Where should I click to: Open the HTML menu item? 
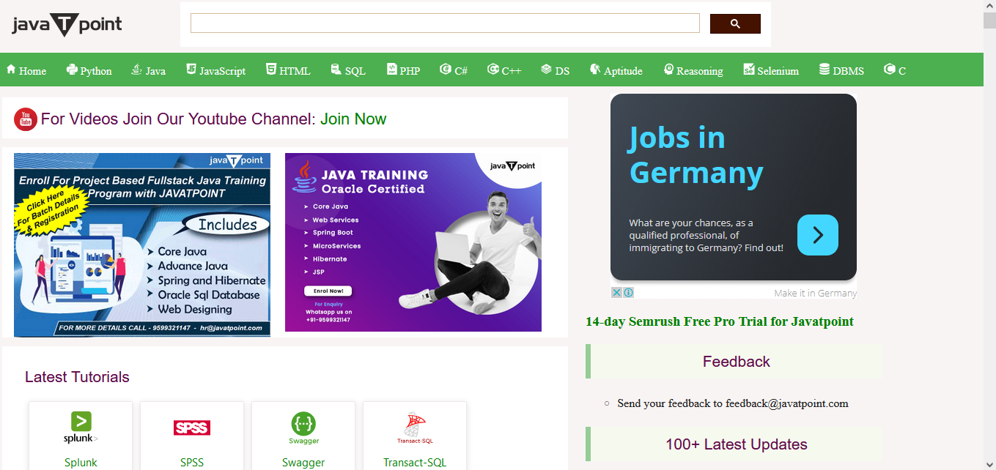pos(295,71)
